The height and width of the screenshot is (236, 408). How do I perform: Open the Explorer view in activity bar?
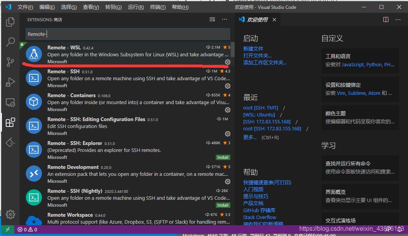pyautogui.click(x=10, y=22)
